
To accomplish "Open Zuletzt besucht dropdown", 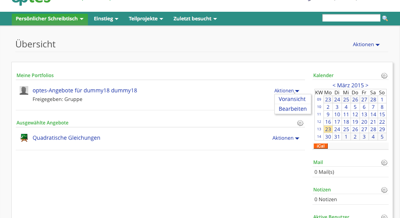I will [195, 19].
